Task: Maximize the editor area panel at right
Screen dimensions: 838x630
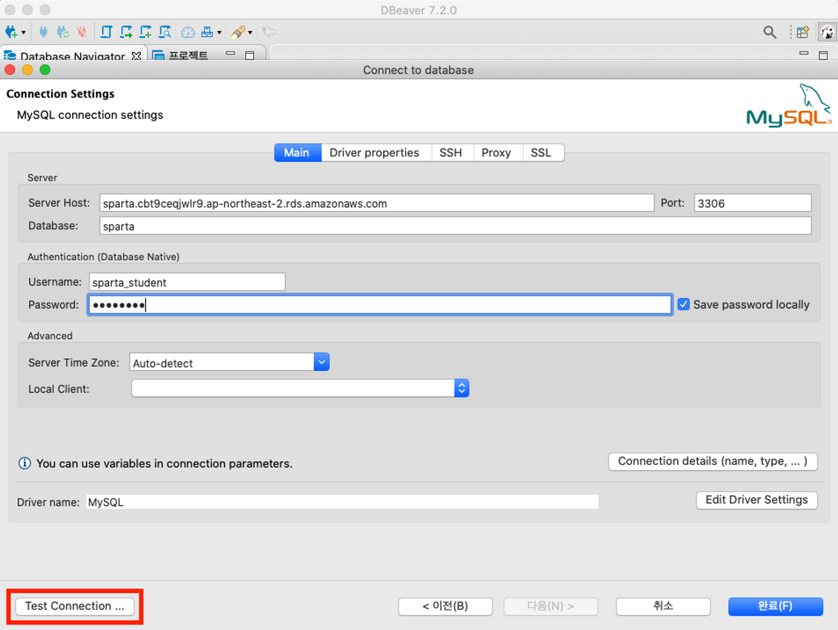Action: click(x=824, y=55)
